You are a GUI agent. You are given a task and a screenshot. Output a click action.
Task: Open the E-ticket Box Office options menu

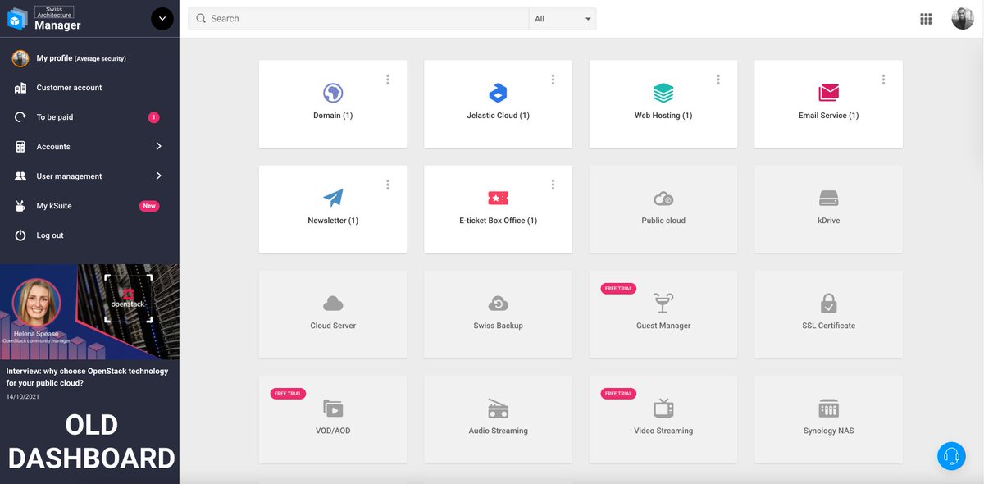pyautogui.click(x=553, y=185)
